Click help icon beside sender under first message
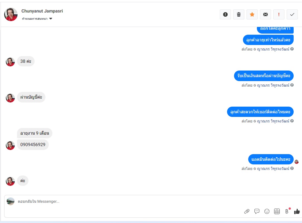Viewport: 302px width, 223px height. click(292, 49)
